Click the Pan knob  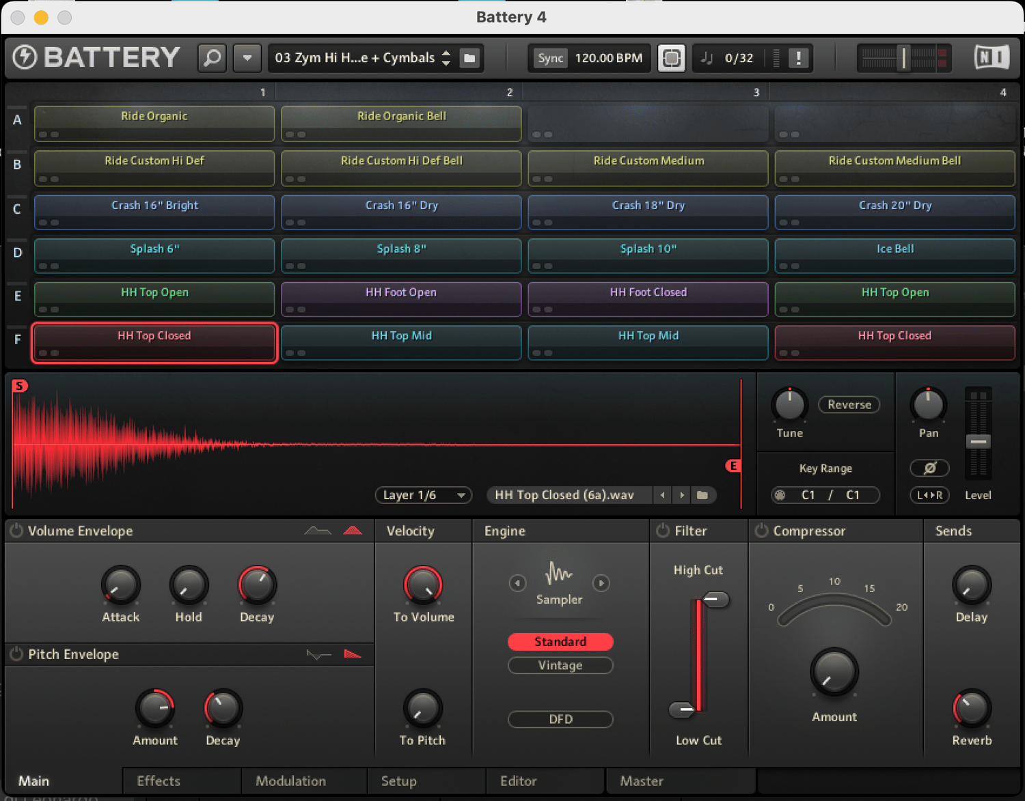[928, 405]
